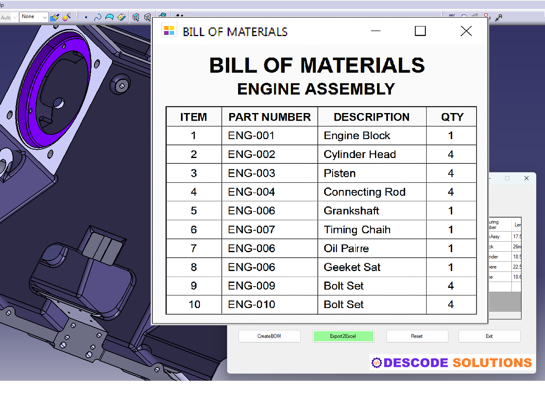Click the BILL OF MATERIALS window icon
This screenshot has width=545, height=411.
tap(169, 30)
